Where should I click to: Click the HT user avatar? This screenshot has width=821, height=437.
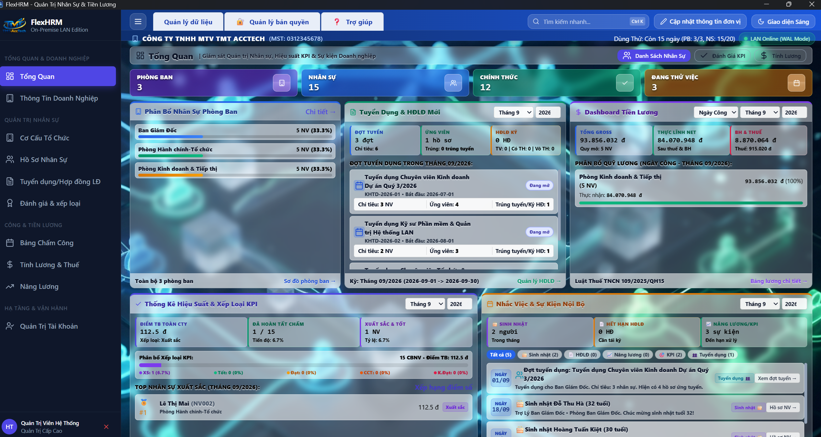pyautogui.click(x=9, y=427)
